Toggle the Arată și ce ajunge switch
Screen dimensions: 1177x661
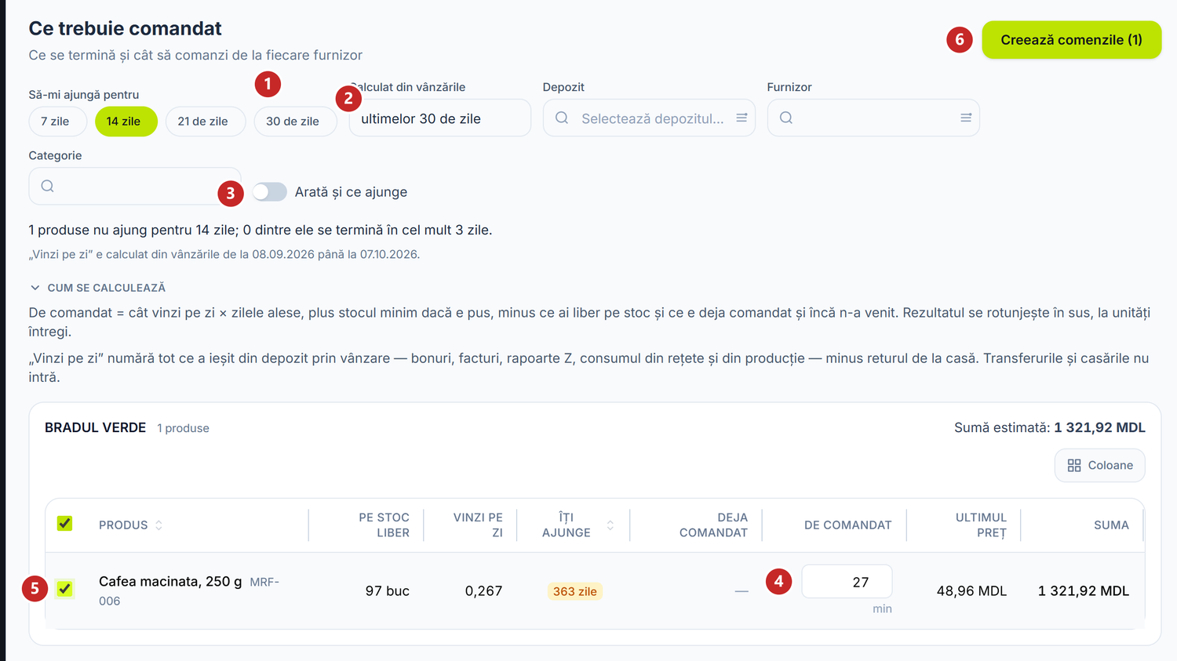point(269,192)
